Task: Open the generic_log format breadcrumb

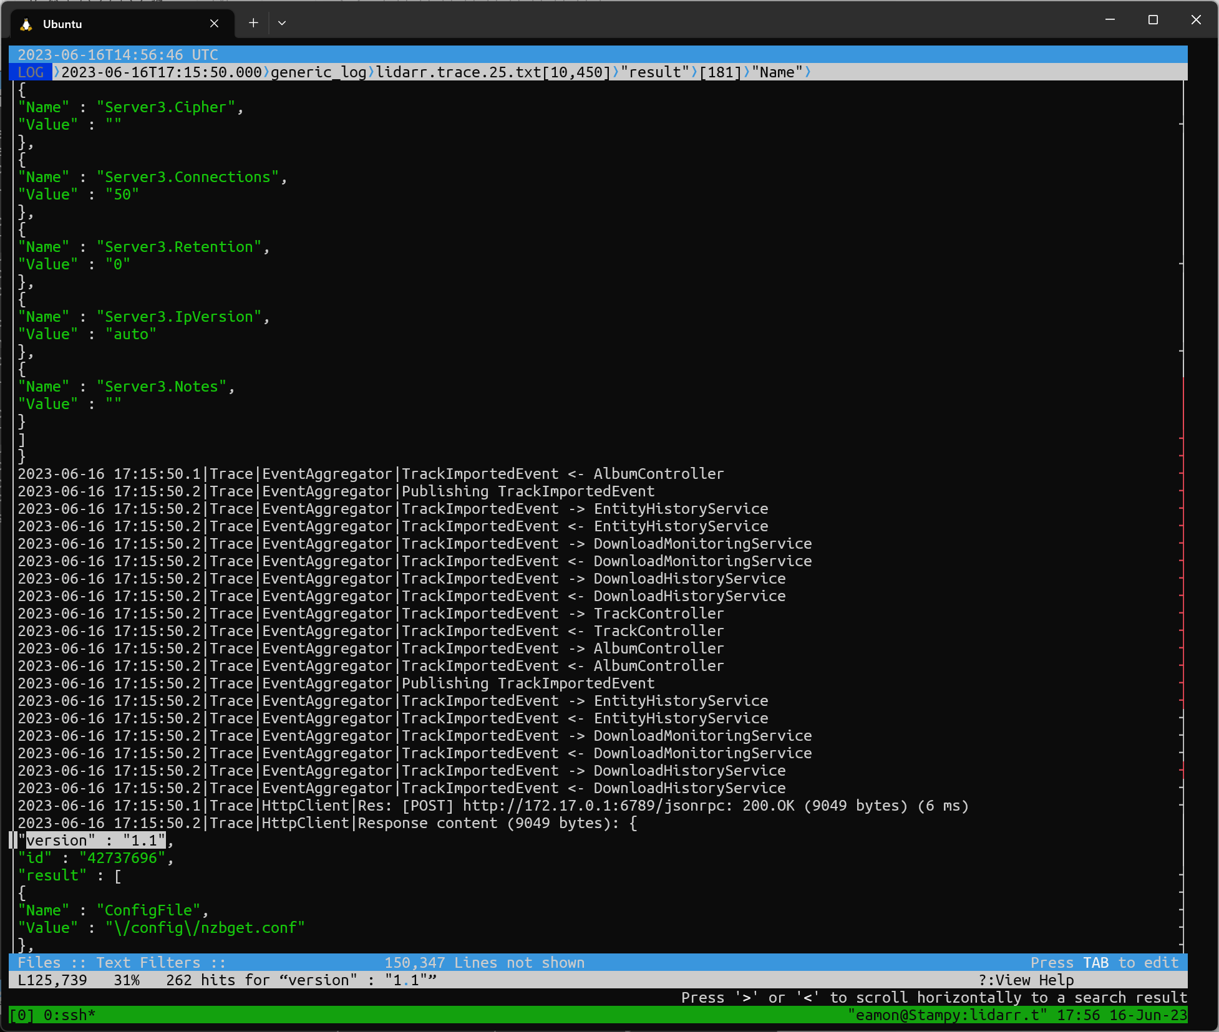Action: tap(318, 72)
